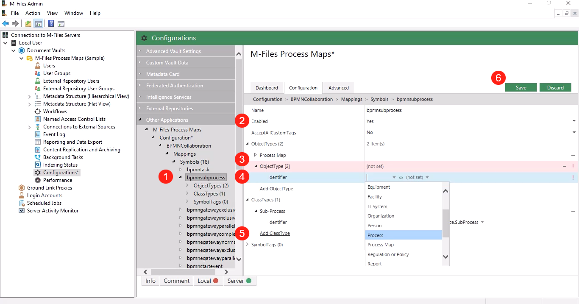Open the Event Log icon
Image resolution: width=579 pixels, height=304 pixels.
point(37,134)
